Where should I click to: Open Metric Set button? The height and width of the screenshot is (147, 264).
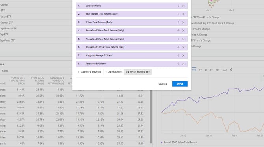(x=138, y=72)
